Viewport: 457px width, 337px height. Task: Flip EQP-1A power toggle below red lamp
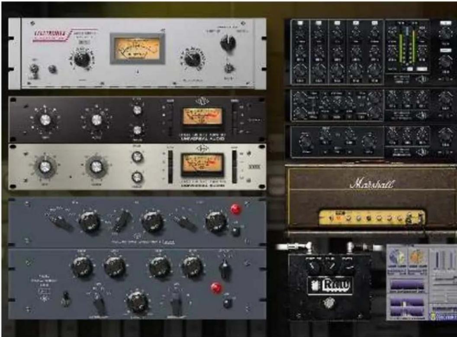click(x=228, y=302)
